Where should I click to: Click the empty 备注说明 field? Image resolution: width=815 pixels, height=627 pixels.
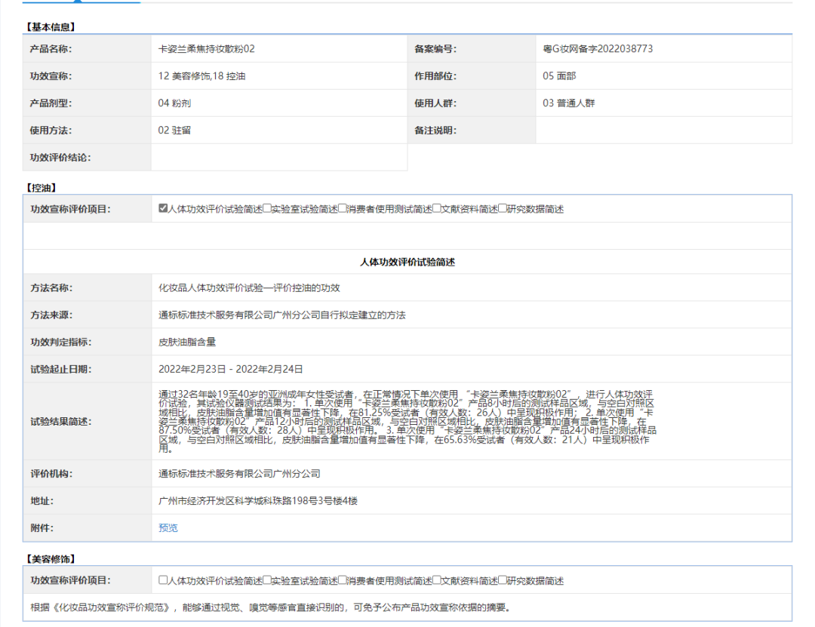click(663, 131)
